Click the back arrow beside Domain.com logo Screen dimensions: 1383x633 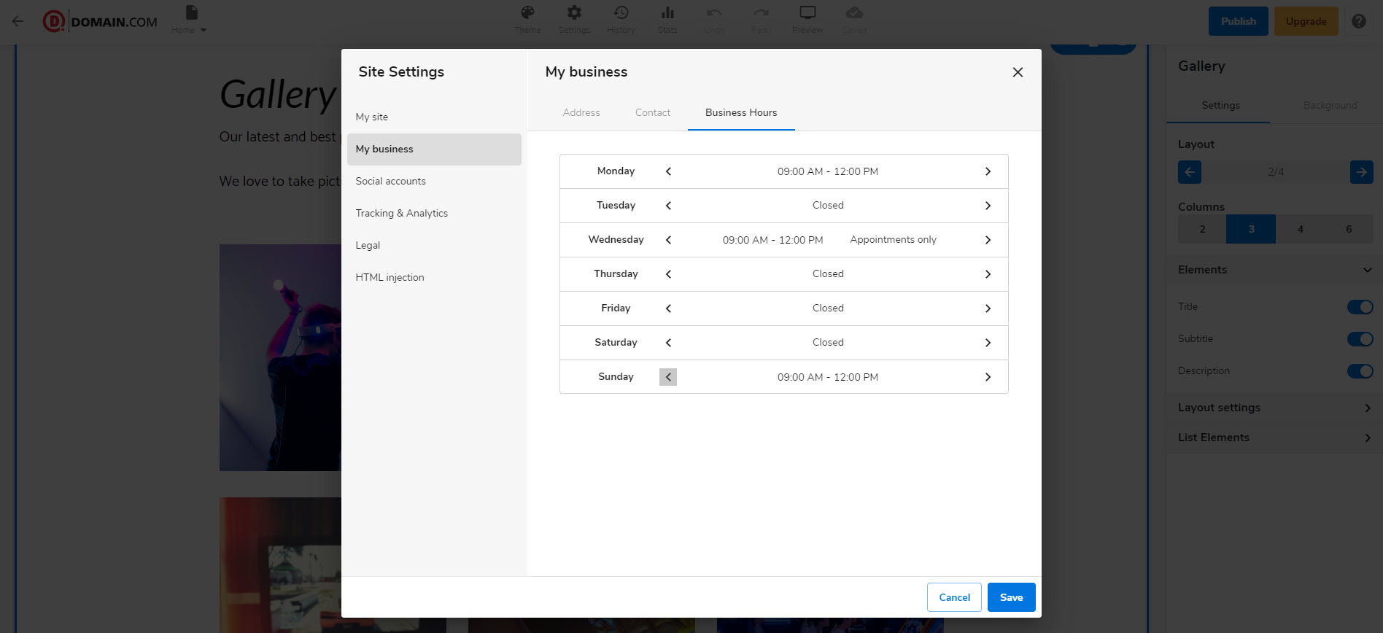18,21
